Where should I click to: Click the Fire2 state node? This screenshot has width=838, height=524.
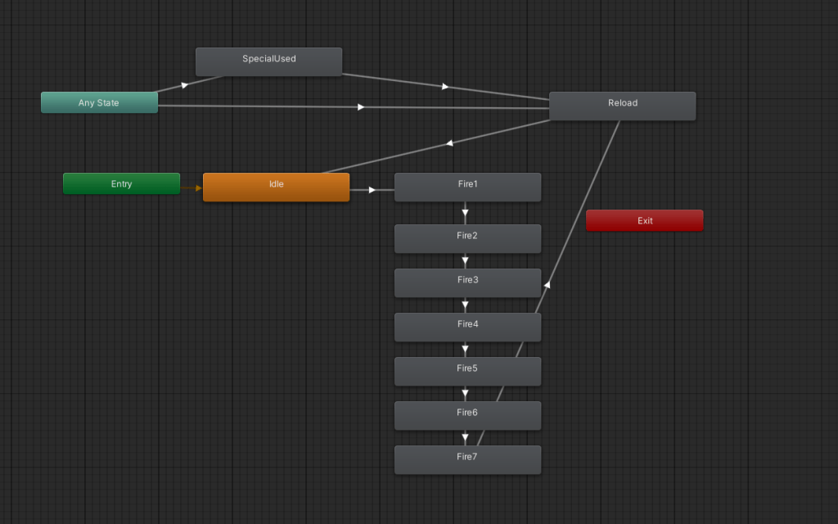(x=467, y=238)
